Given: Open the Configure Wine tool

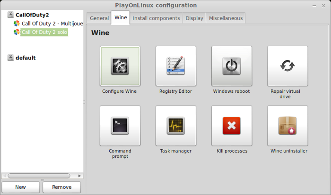Looking at the screenshot, I should tap(120, 66).
